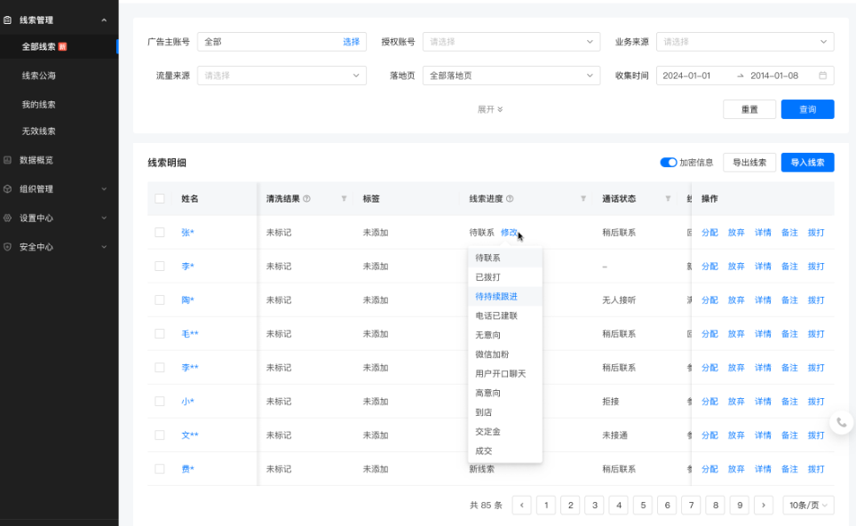Go to page 9 in pagination
The width and height of the screenshot is (856, 526).
(740, 506)
